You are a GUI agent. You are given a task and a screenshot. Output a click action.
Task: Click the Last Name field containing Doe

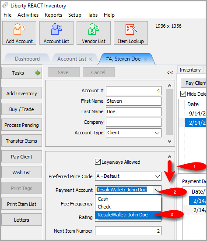pyautogui.click(x=133, y=112)
